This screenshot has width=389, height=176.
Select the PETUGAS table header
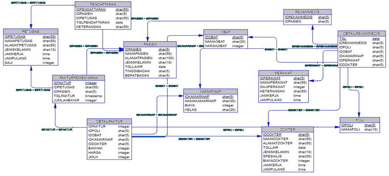click(30, 32)
